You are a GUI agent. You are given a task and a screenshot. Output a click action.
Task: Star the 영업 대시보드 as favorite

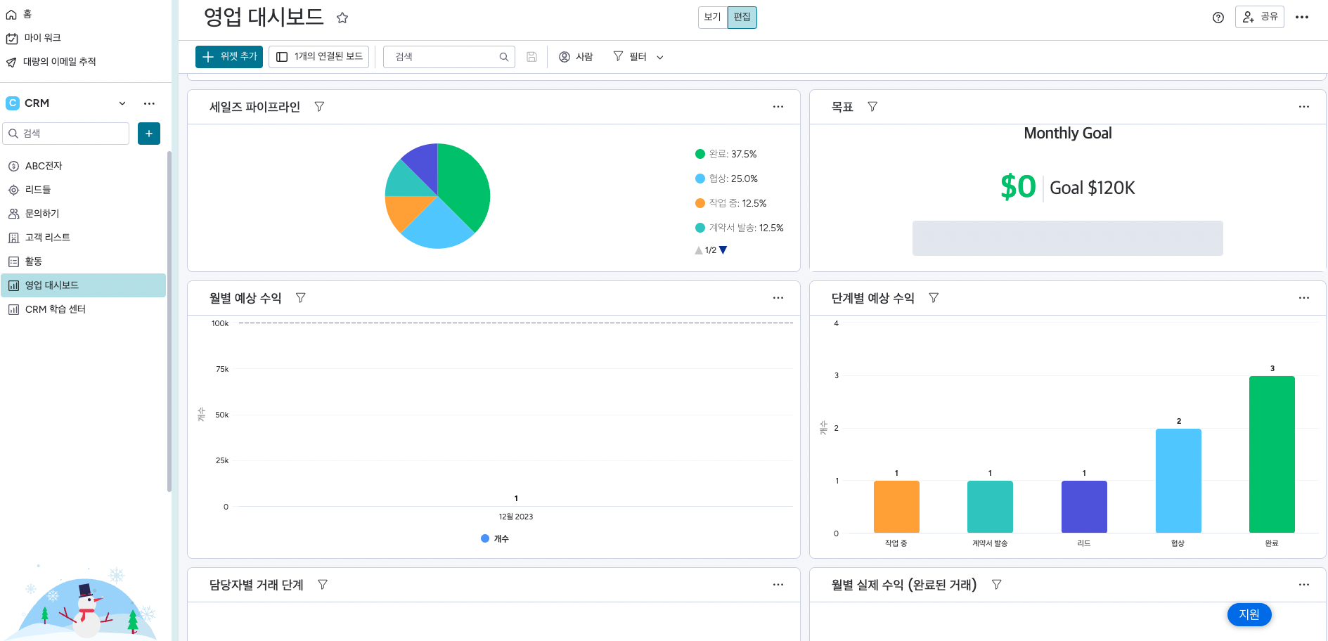tap(342, 18)
